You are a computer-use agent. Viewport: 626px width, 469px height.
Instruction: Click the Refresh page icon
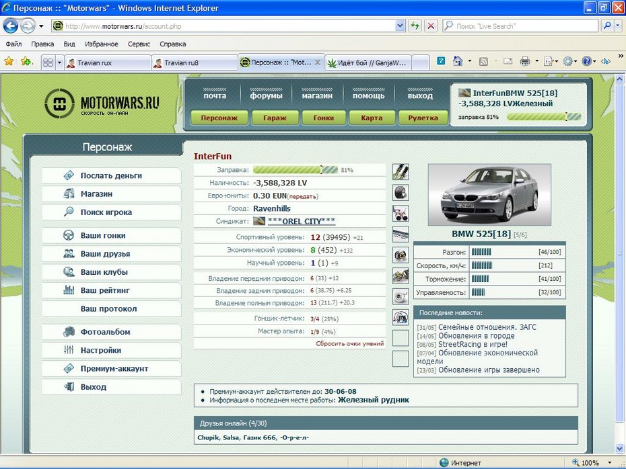415,26
